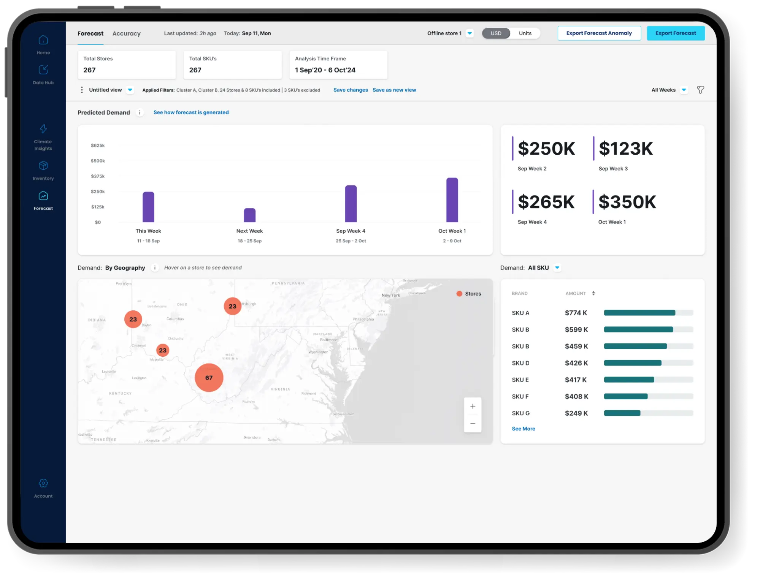Zoom in on the map

coord(473,406)
